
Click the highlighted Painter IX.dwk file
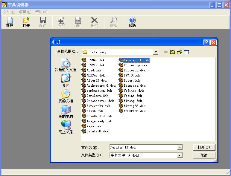[134, 60]
